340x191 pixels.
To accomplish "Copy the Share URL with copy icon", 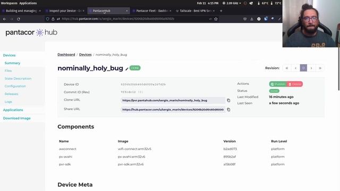I will (228, 110).
